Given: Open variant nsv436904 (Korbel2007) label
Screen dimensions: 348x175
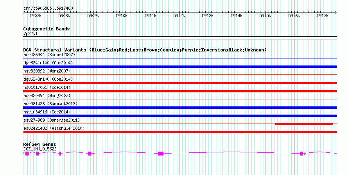Looking at the screenshot, I should point(49,55).
